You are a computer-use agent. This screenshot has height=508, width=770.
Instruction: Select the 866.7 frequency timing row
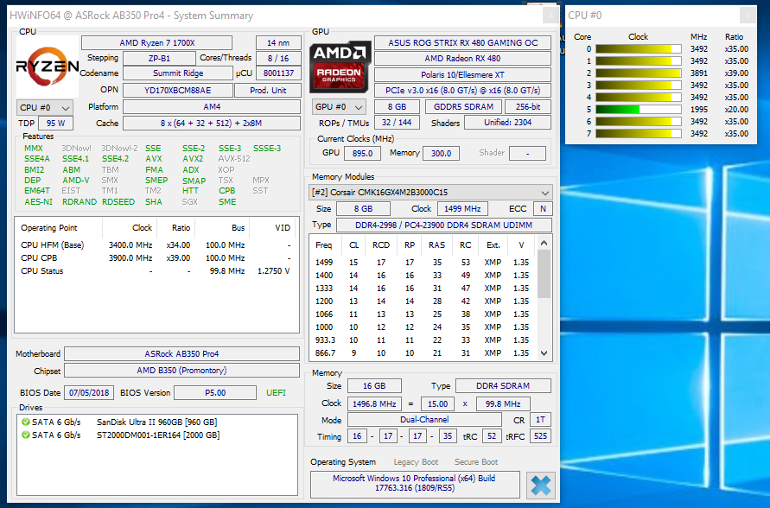tap(423, 352)
